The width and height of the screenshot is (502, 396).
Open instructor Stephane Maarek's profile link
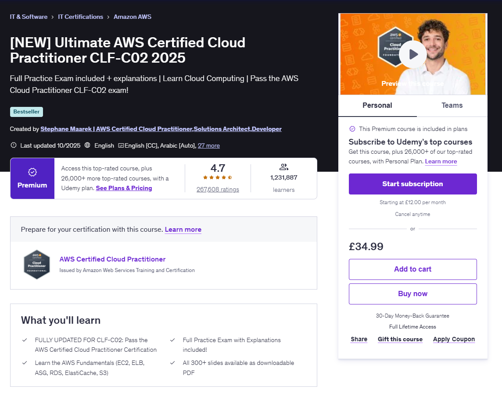pos(161,129)
